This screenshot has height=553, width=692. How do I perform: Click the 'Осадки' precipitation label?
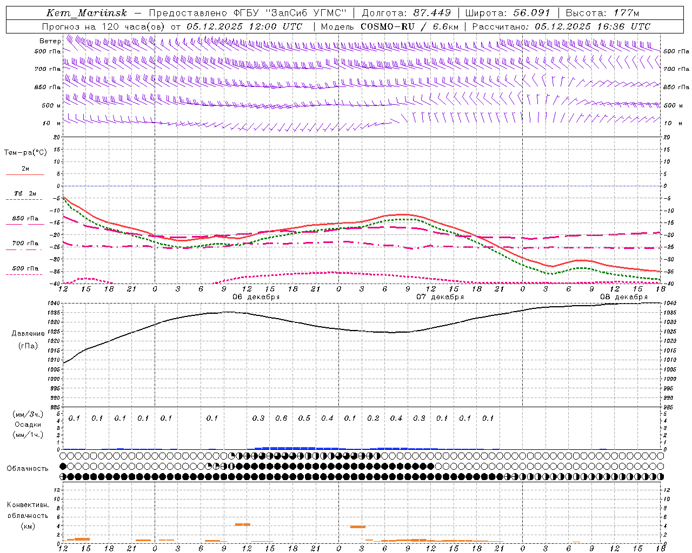(28, 424)
